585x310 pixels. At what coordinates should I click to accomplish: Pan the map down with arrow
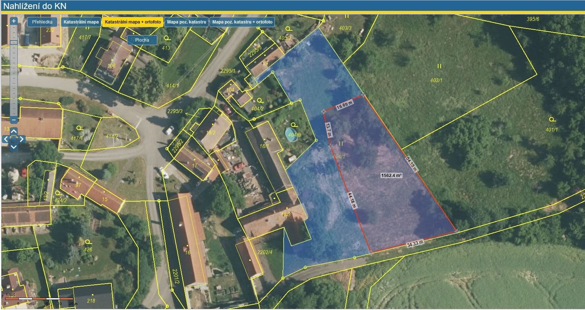click(x=14, y=147)
